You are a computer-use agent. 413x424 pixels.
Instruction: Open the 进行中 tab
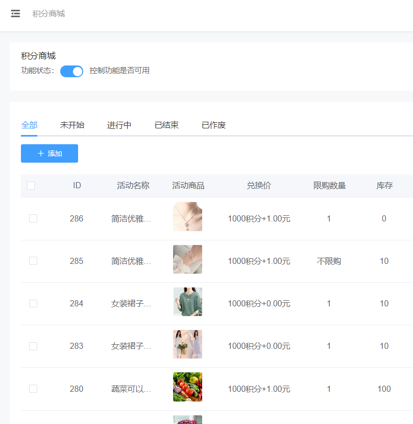point(119,125)
